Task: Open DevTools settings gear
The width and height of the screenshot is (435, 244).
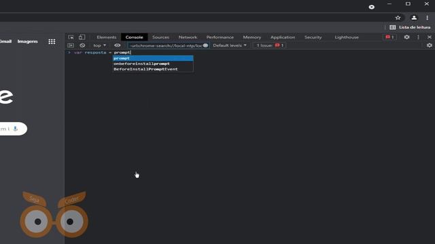Action: (x=406, y=37)
